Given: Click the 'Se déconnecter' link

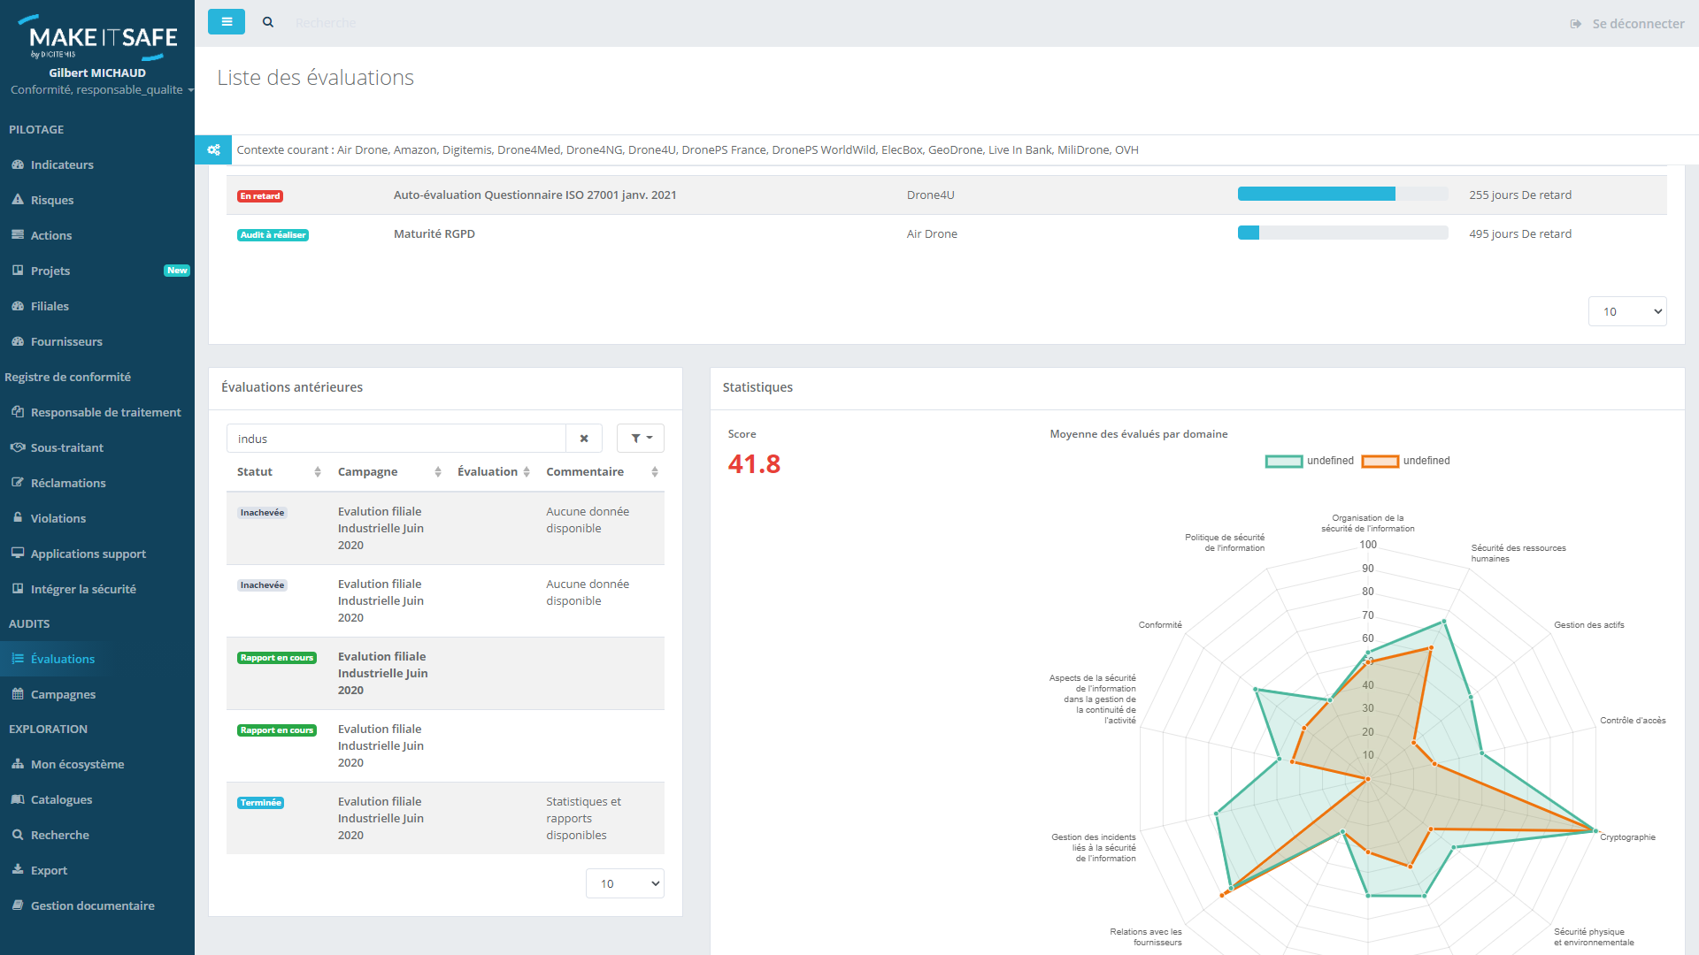Looking at the screenshot, I should [1638, 24].
